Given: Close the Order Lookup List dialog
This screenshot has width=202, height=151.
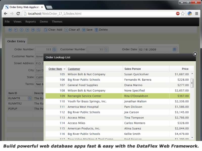Looking at the screenshot, I should click(x=195, y=54).
